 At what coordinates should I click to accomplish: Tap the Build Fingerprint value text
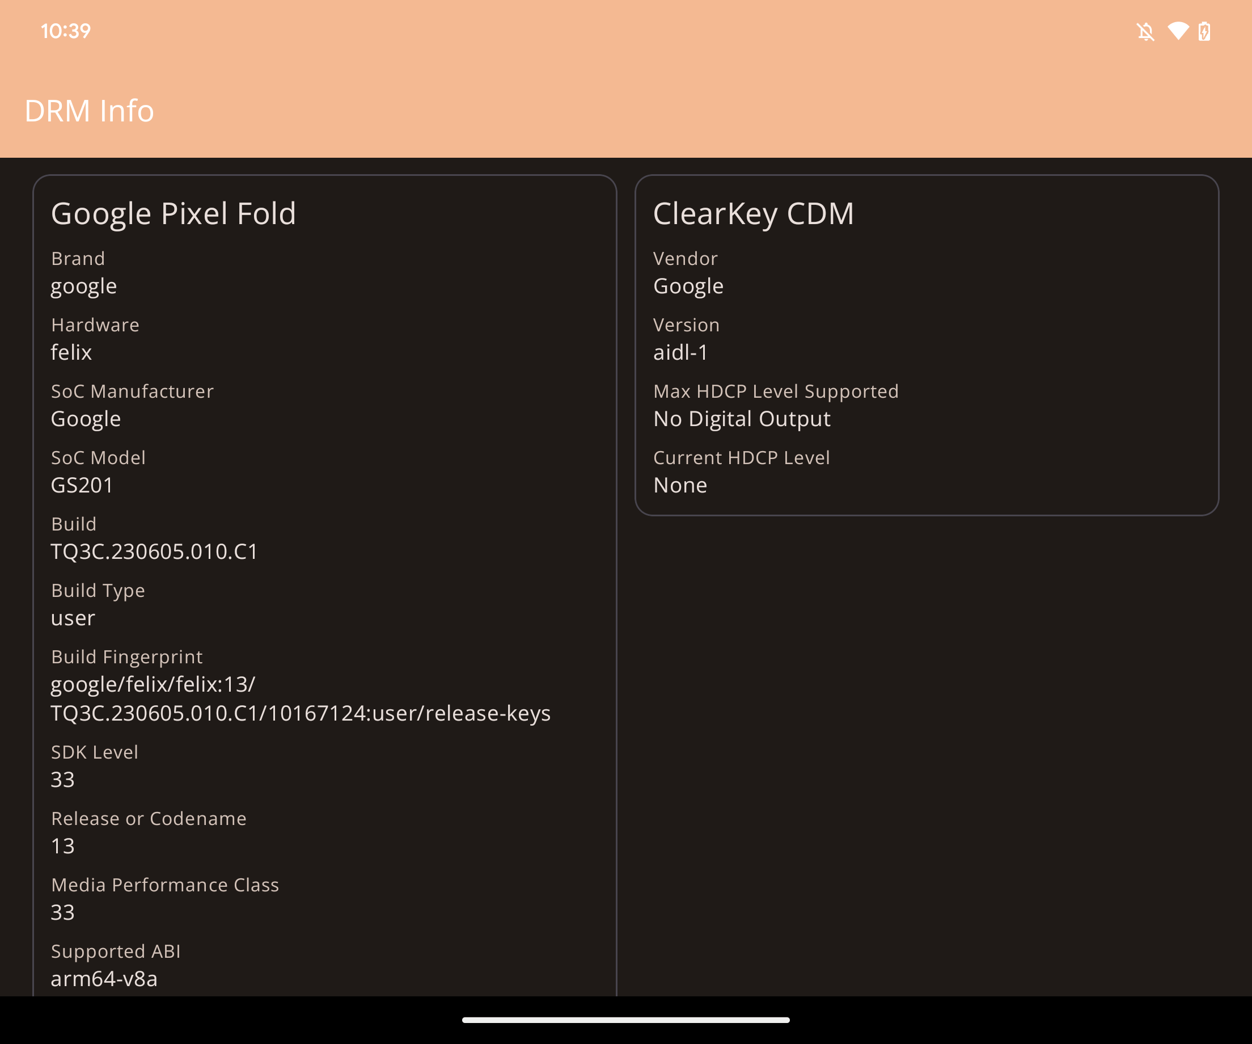coord(301,698)
